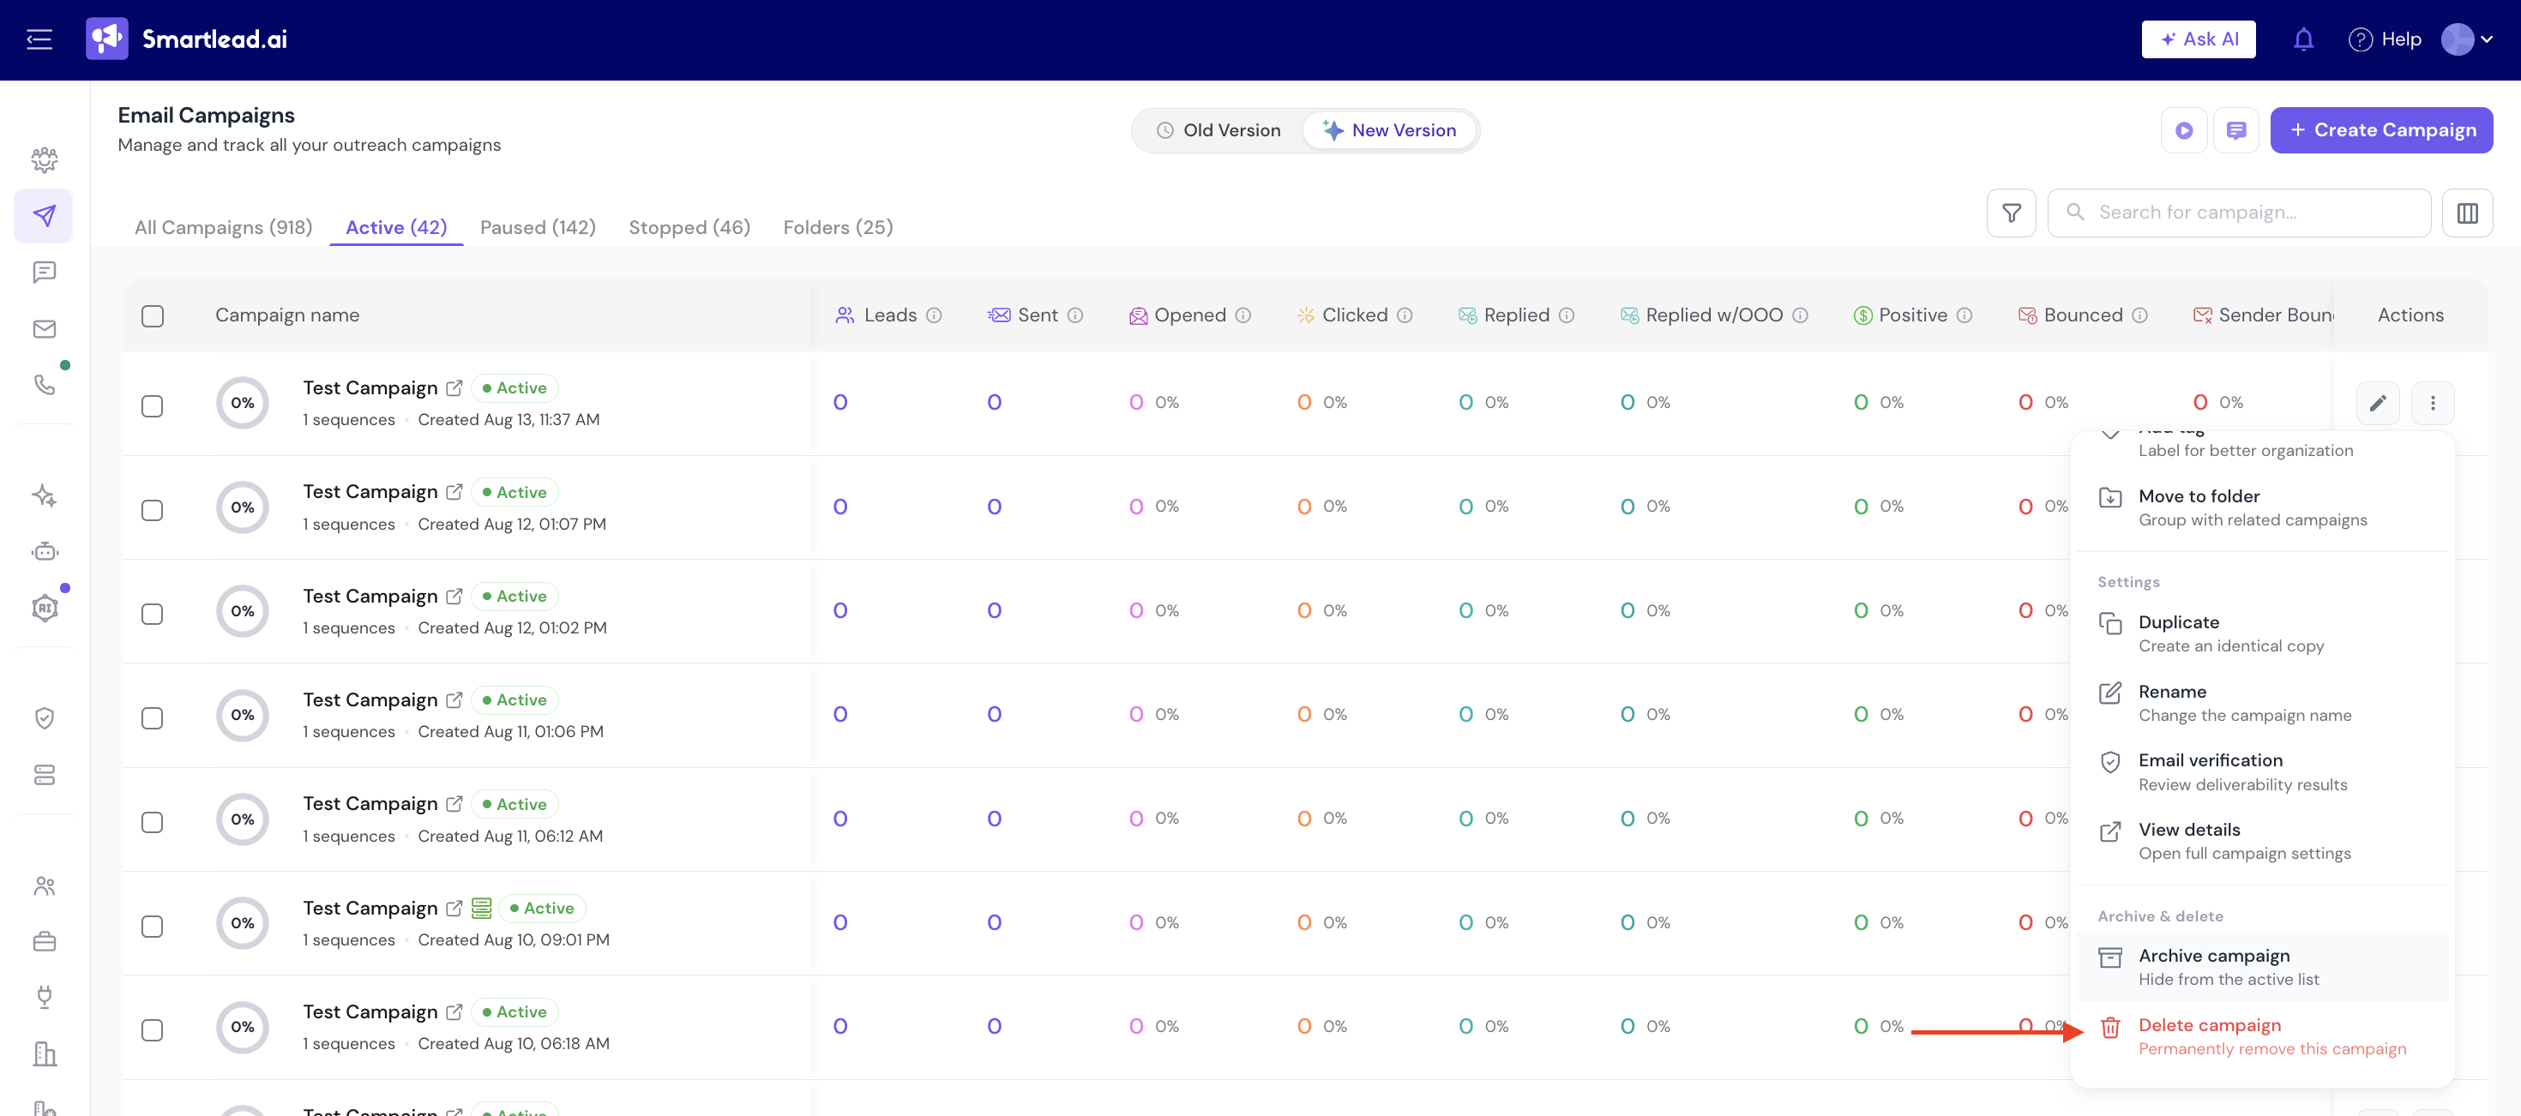
Task: Open the three-dot menu of first campaign
Action: [2432, 403]
